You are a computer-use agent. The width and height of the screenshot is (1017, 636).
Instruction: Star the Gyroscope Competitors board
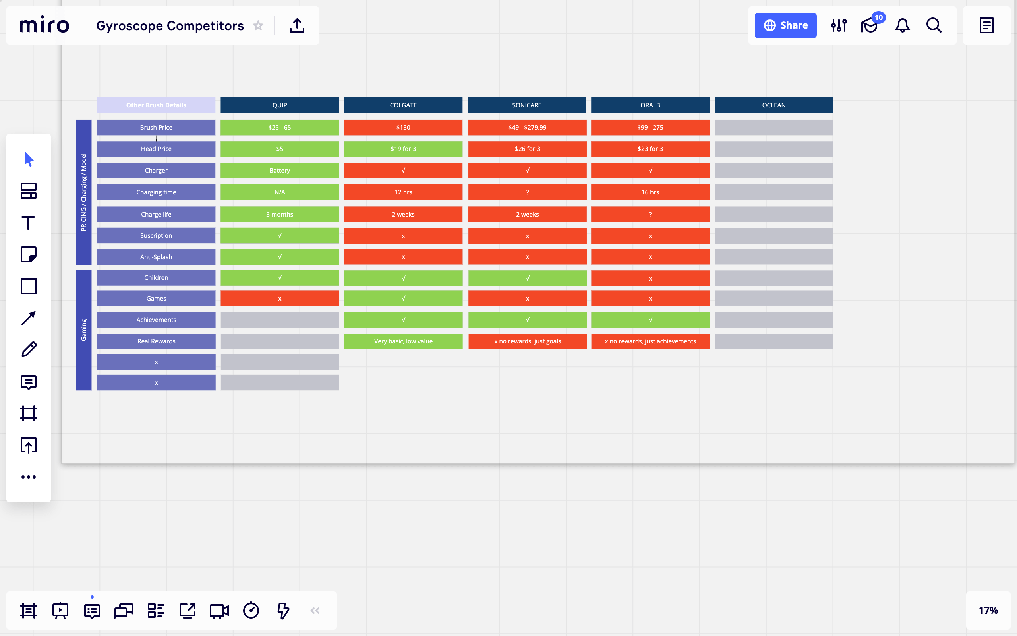[258, 26]
